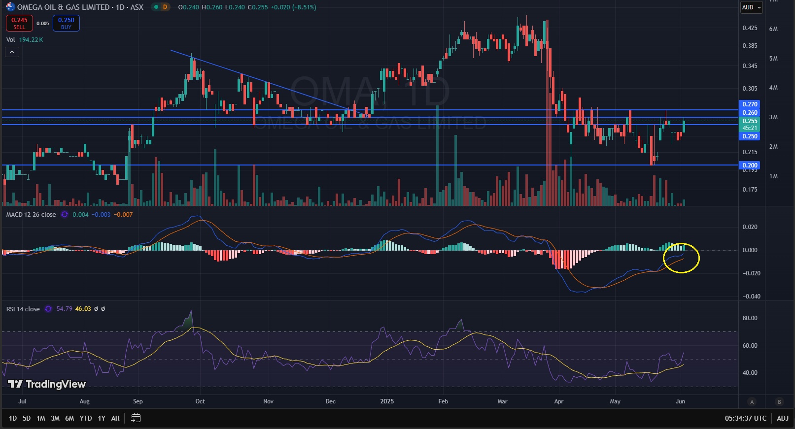
Task: Click the 80.00 RSI scale label
Action: [x=750, y=318]
